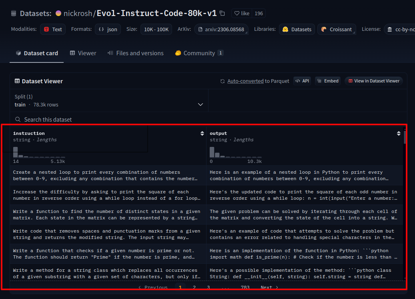Select 'Here's the updated code' output cell
This screenshot has height=299, width=415.
pos(305,195)
